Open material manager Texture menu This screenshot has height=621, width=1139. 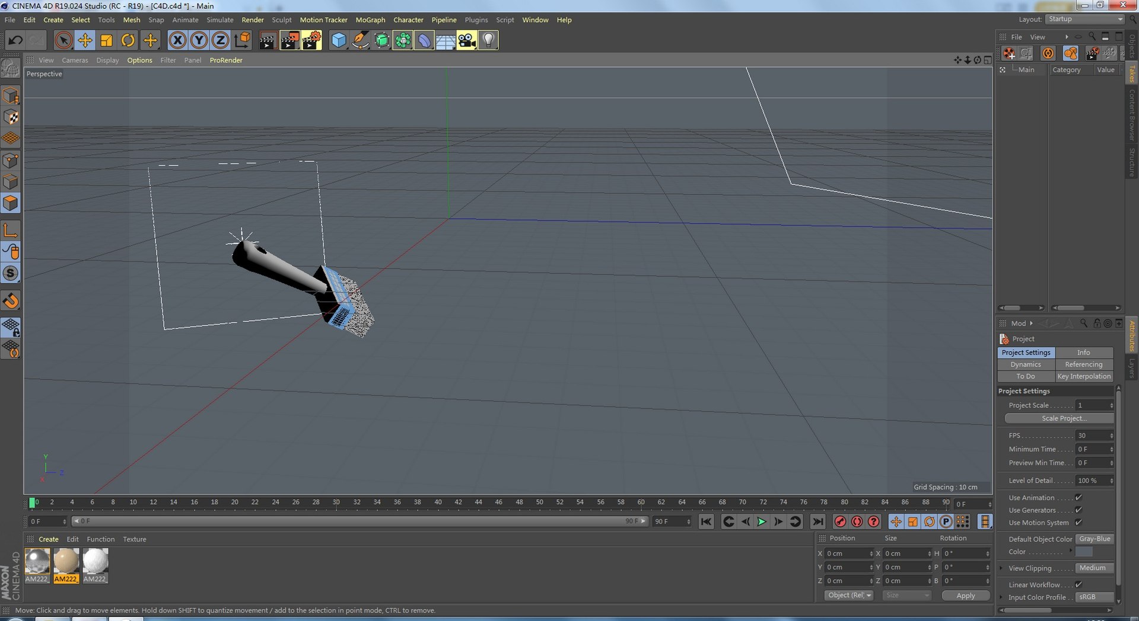(135, 539)
